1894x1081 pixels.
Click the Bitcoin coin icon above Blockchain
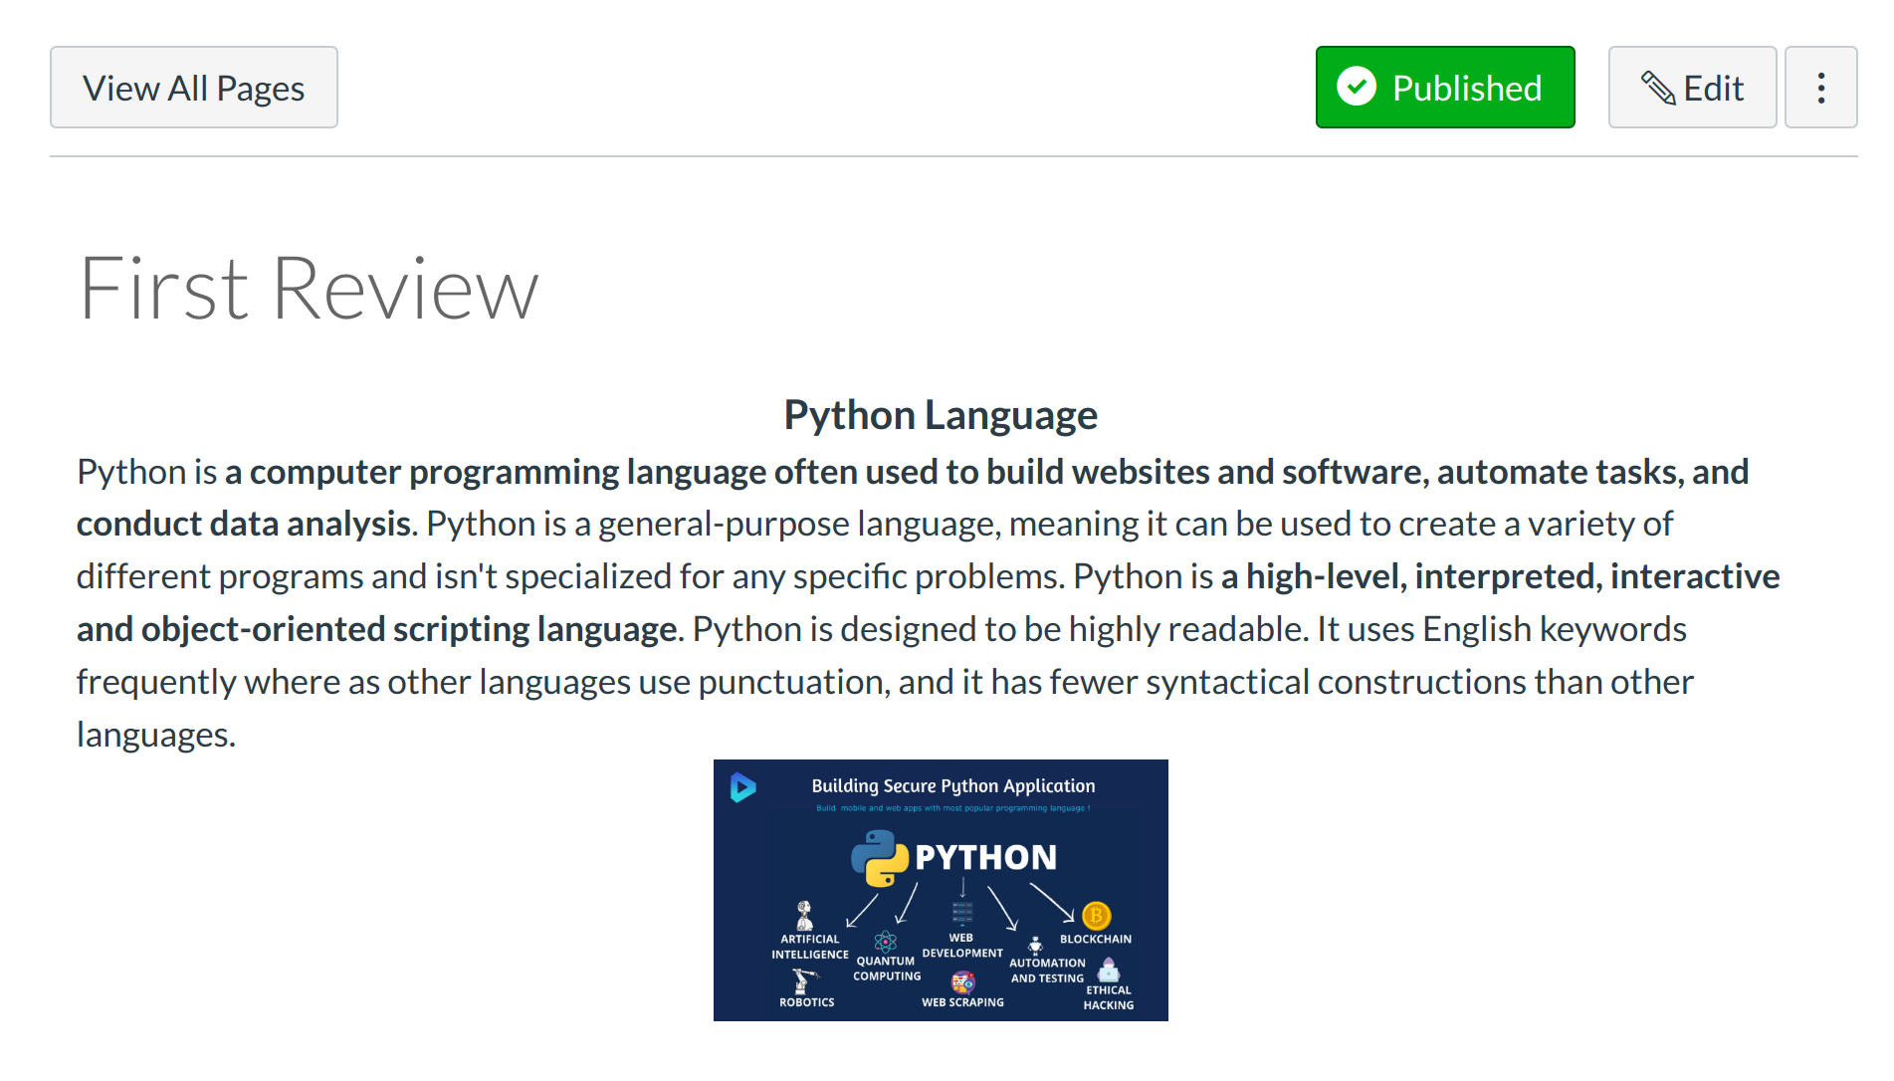point(1096,915)
